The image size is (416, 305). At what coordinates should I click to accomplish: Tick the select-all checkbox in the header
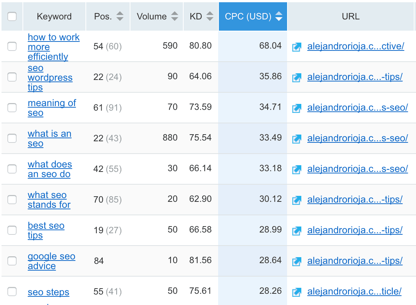(x=12, y=16)
